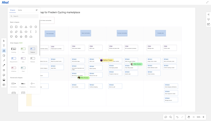This screenshot has height=121, width=211.
Task: Pick the cloud basic shape
Action: pyautogui.click(x=31, y=37)
